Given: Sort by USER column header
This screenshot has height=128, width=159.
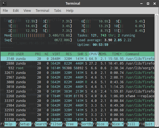Looking at the screenshot, I should (20, 54).
